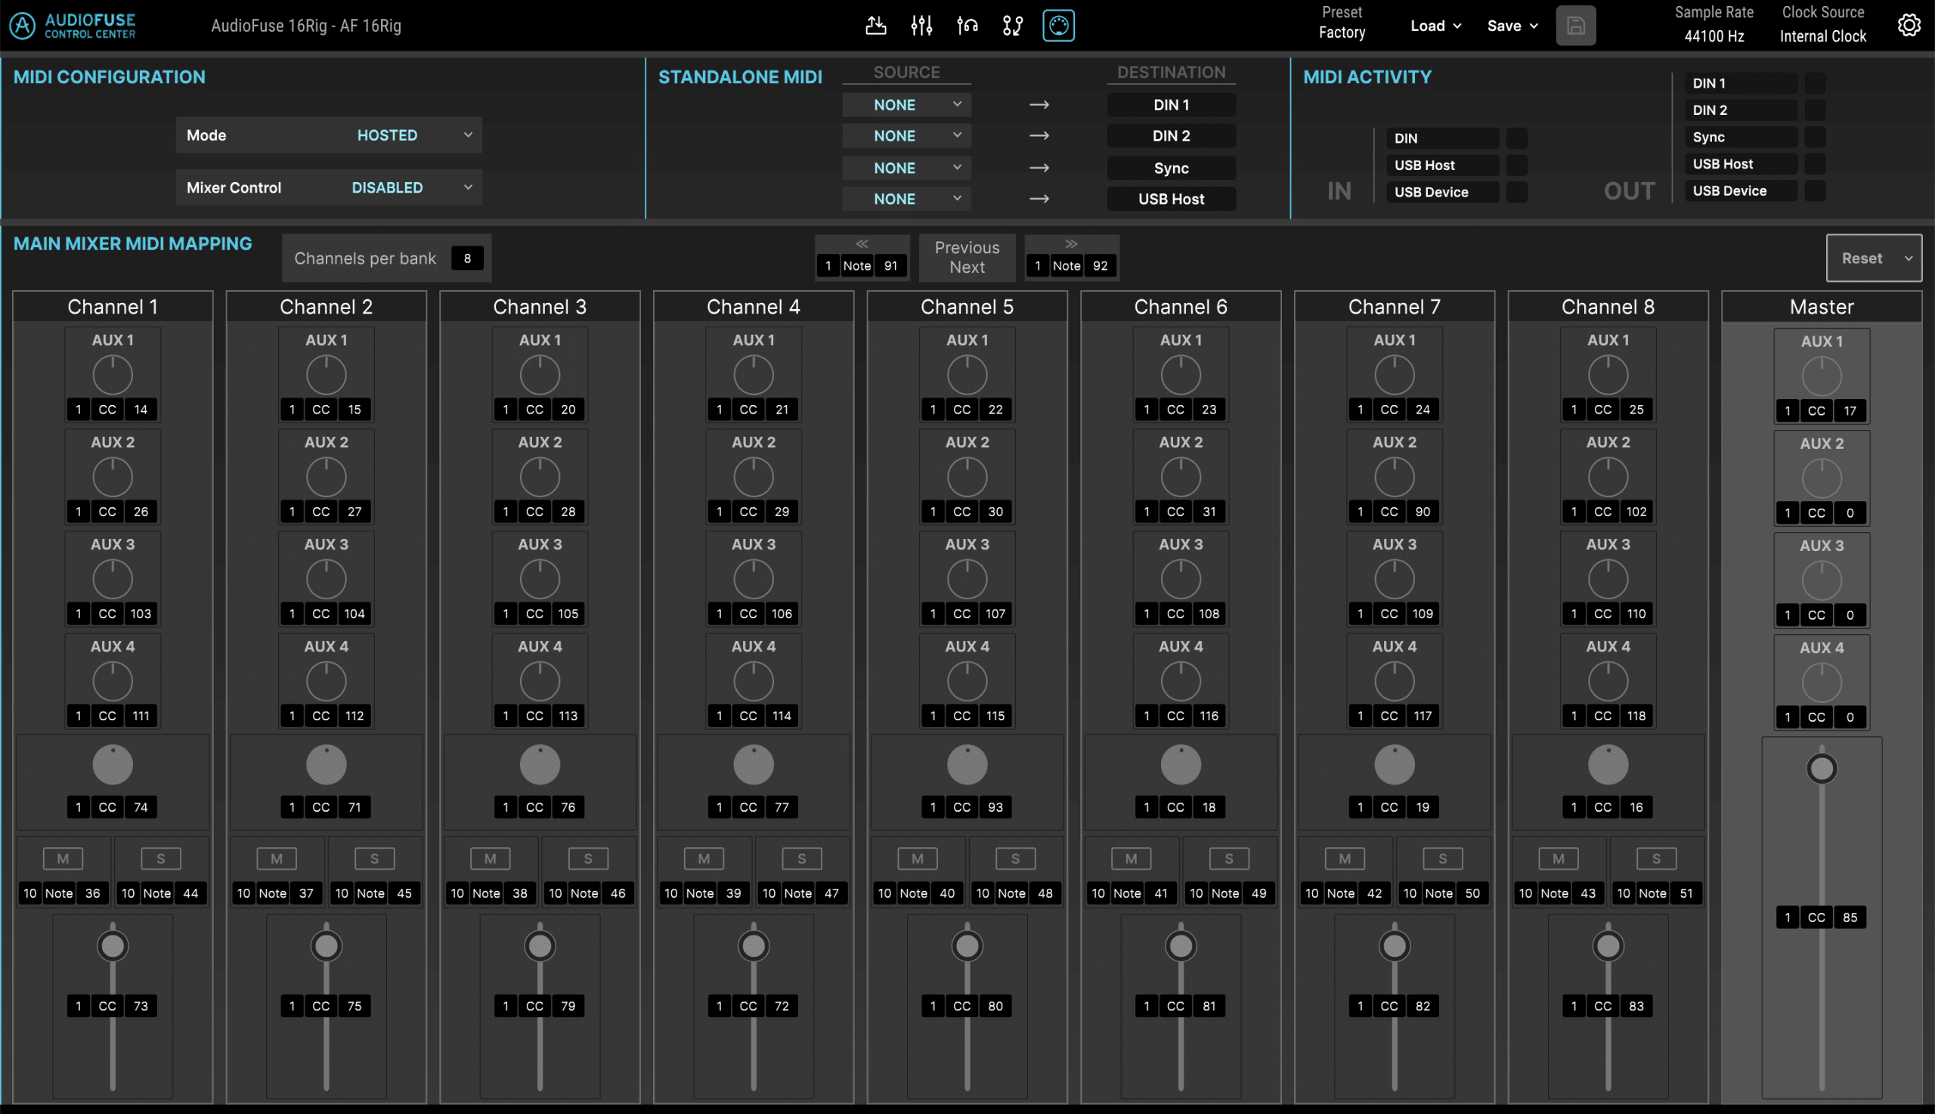Toggle Channel 1 solo S button

pos(161,859)
